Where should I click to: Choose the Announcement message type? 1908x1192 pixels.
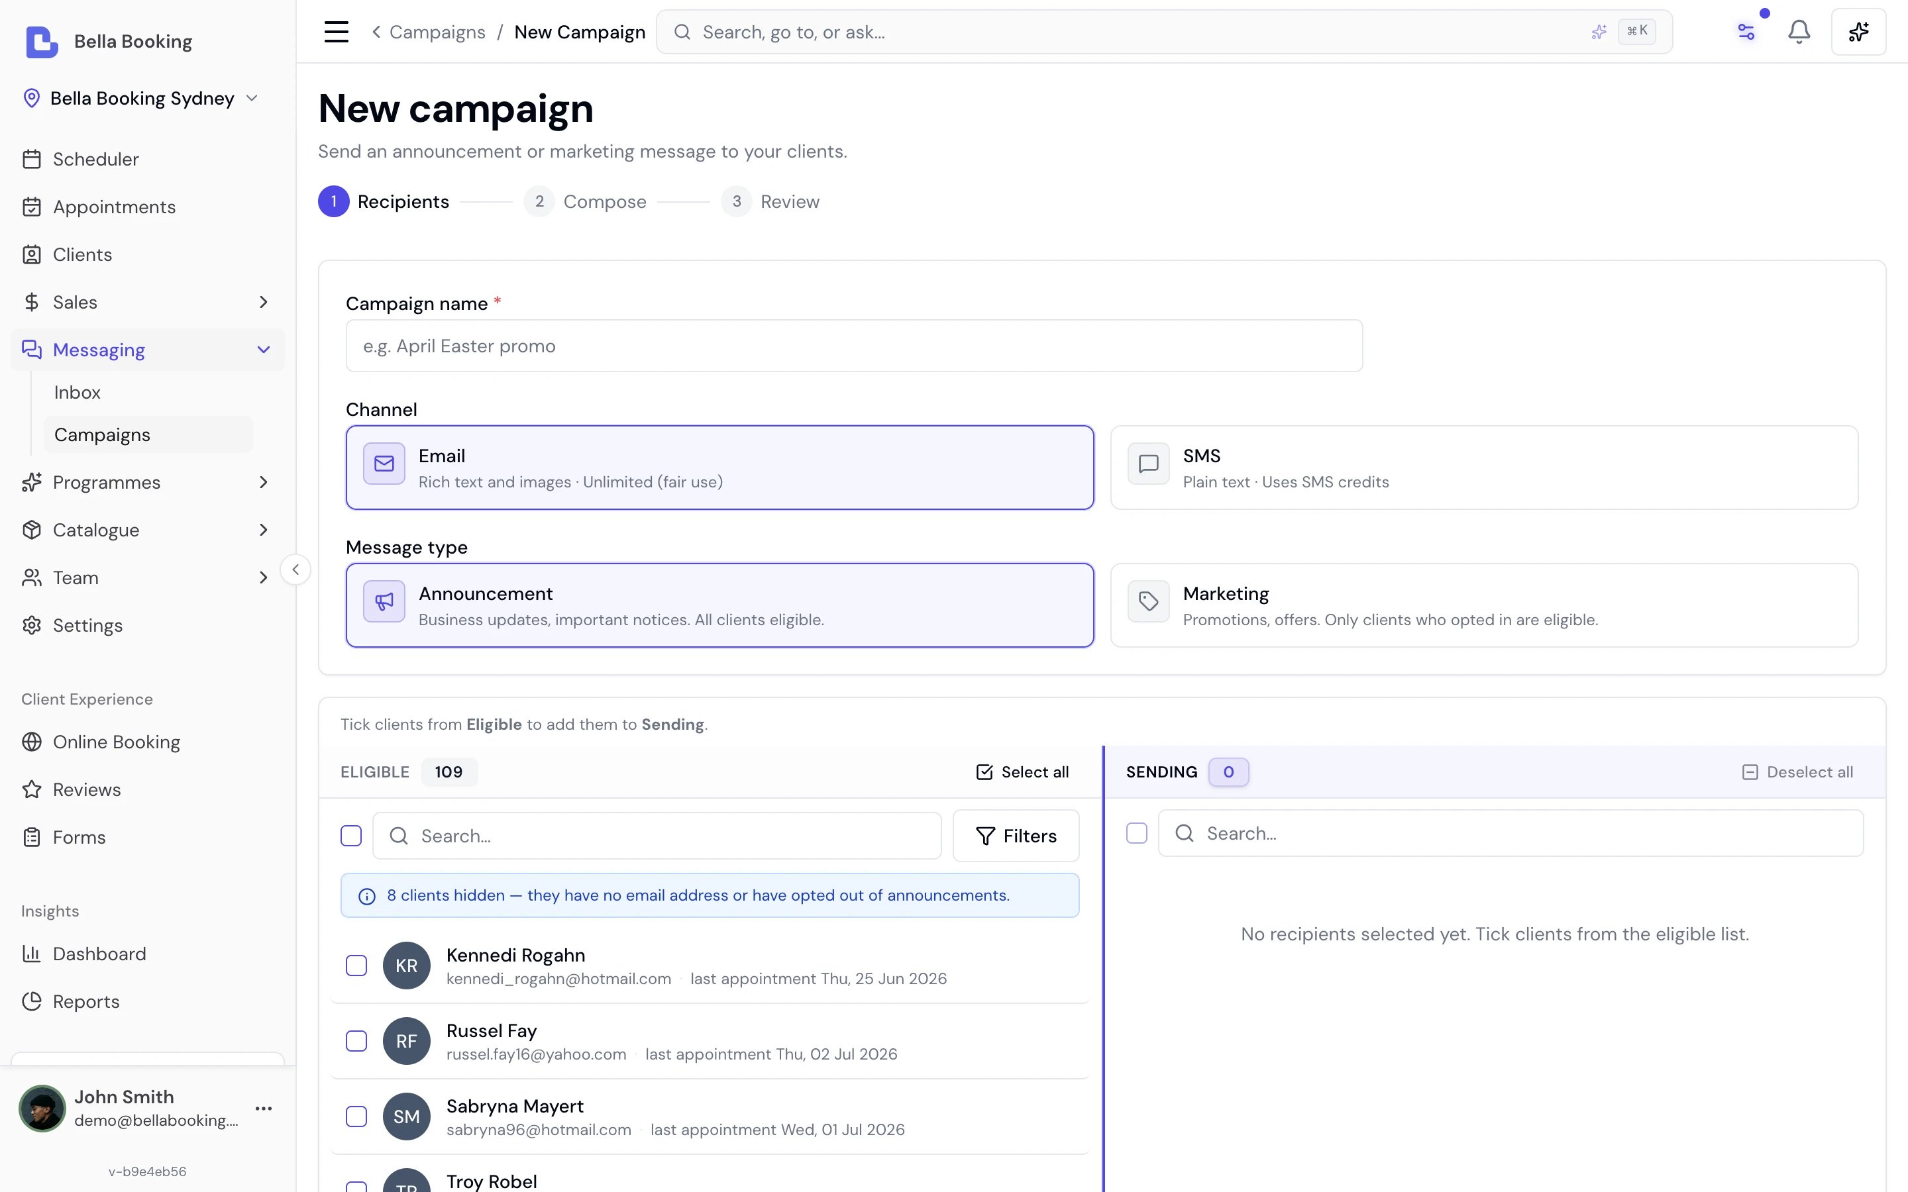pos(720,605)
